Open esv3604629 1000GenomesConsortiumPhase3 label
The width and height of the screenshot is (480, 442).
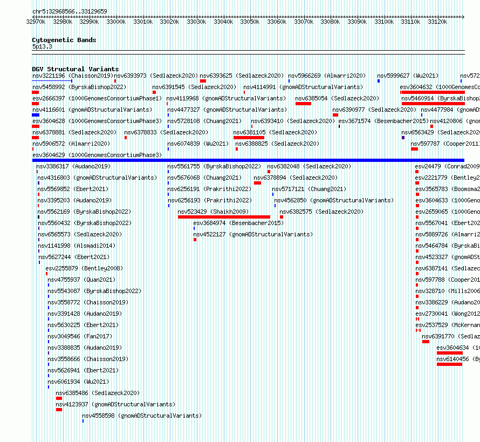click(97, 155)
